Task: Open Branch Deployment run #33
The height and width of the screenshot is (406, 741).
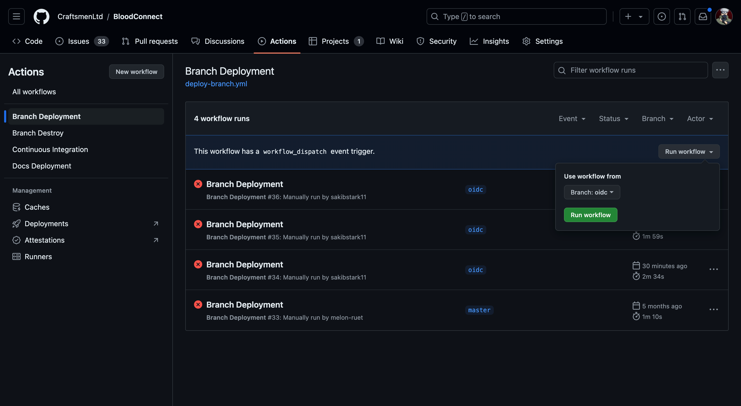Action: coord(244,305)
